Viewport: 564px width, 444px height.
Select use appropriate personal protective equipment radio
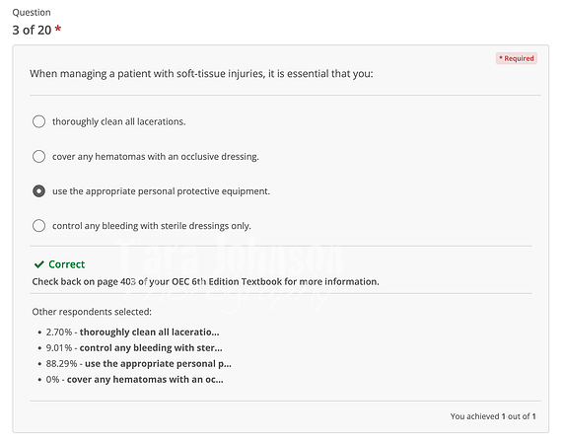(x=38, y=191)
